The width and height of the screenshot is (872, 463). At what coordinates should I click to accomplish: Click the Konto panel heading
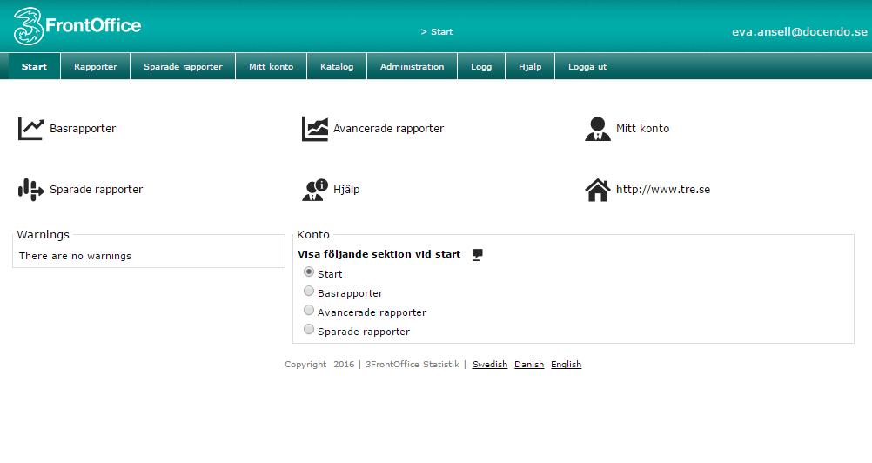tap(313, 235)
